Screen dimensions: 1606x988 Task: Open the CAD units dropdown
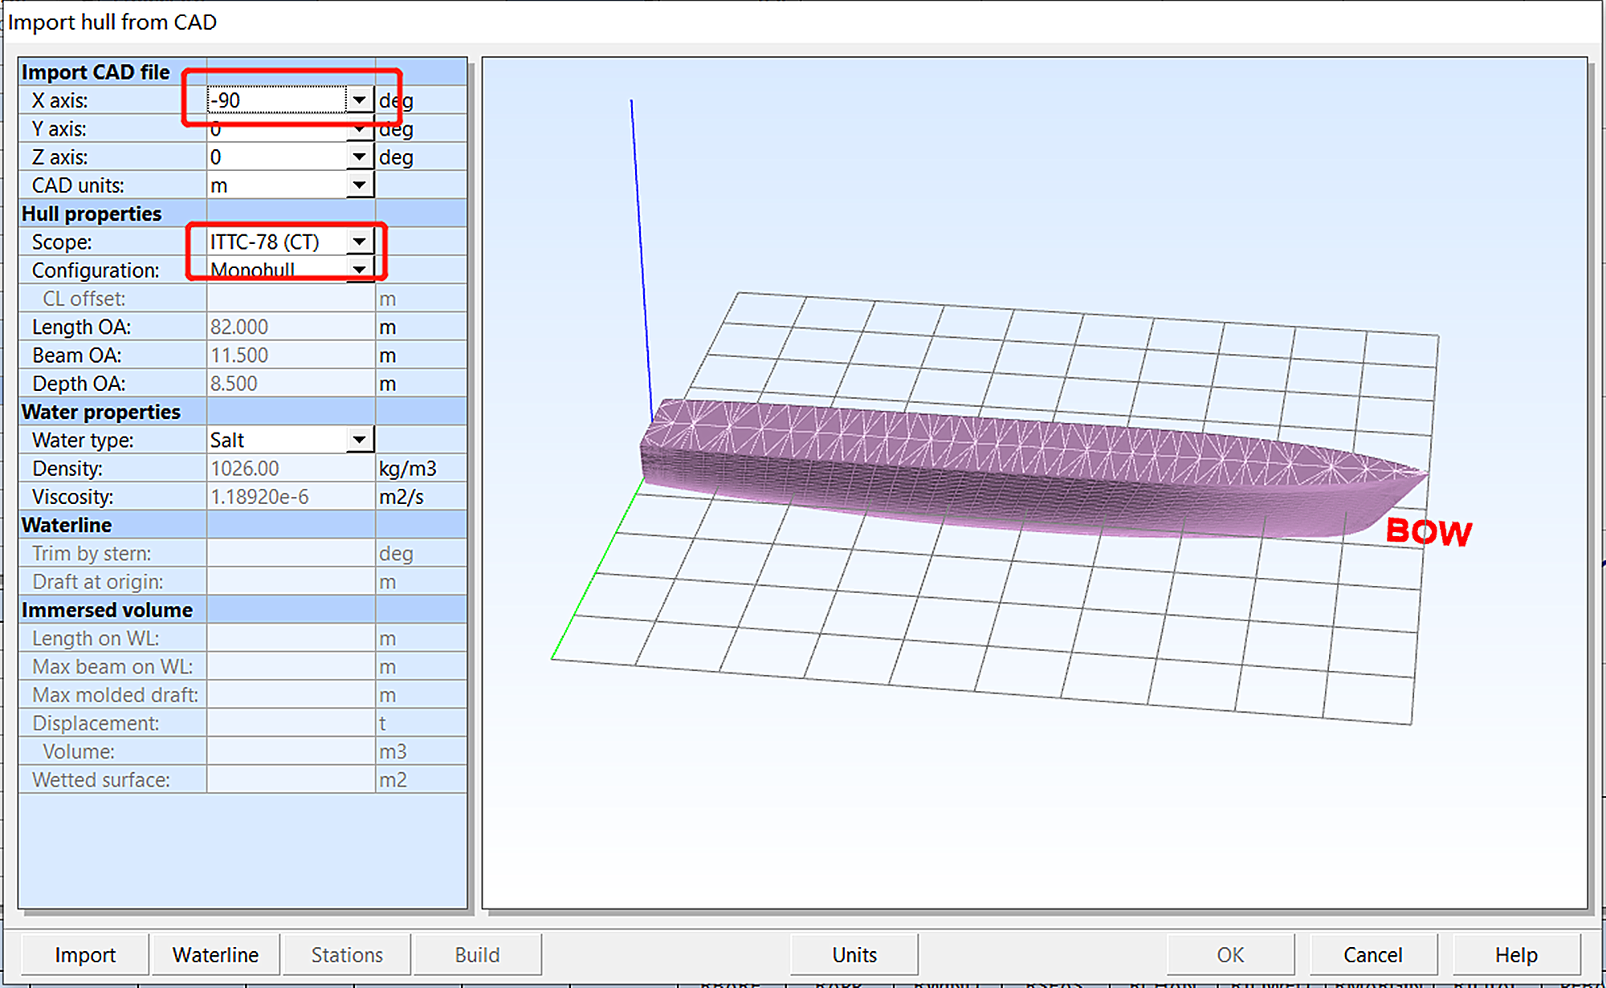pos(360,185)
